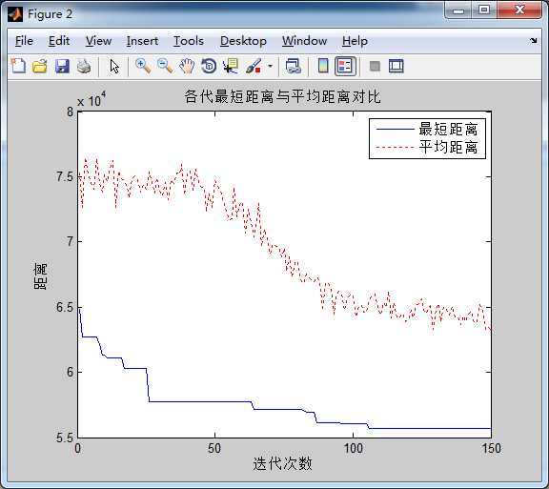Open the Help menu

click(355, 41)
